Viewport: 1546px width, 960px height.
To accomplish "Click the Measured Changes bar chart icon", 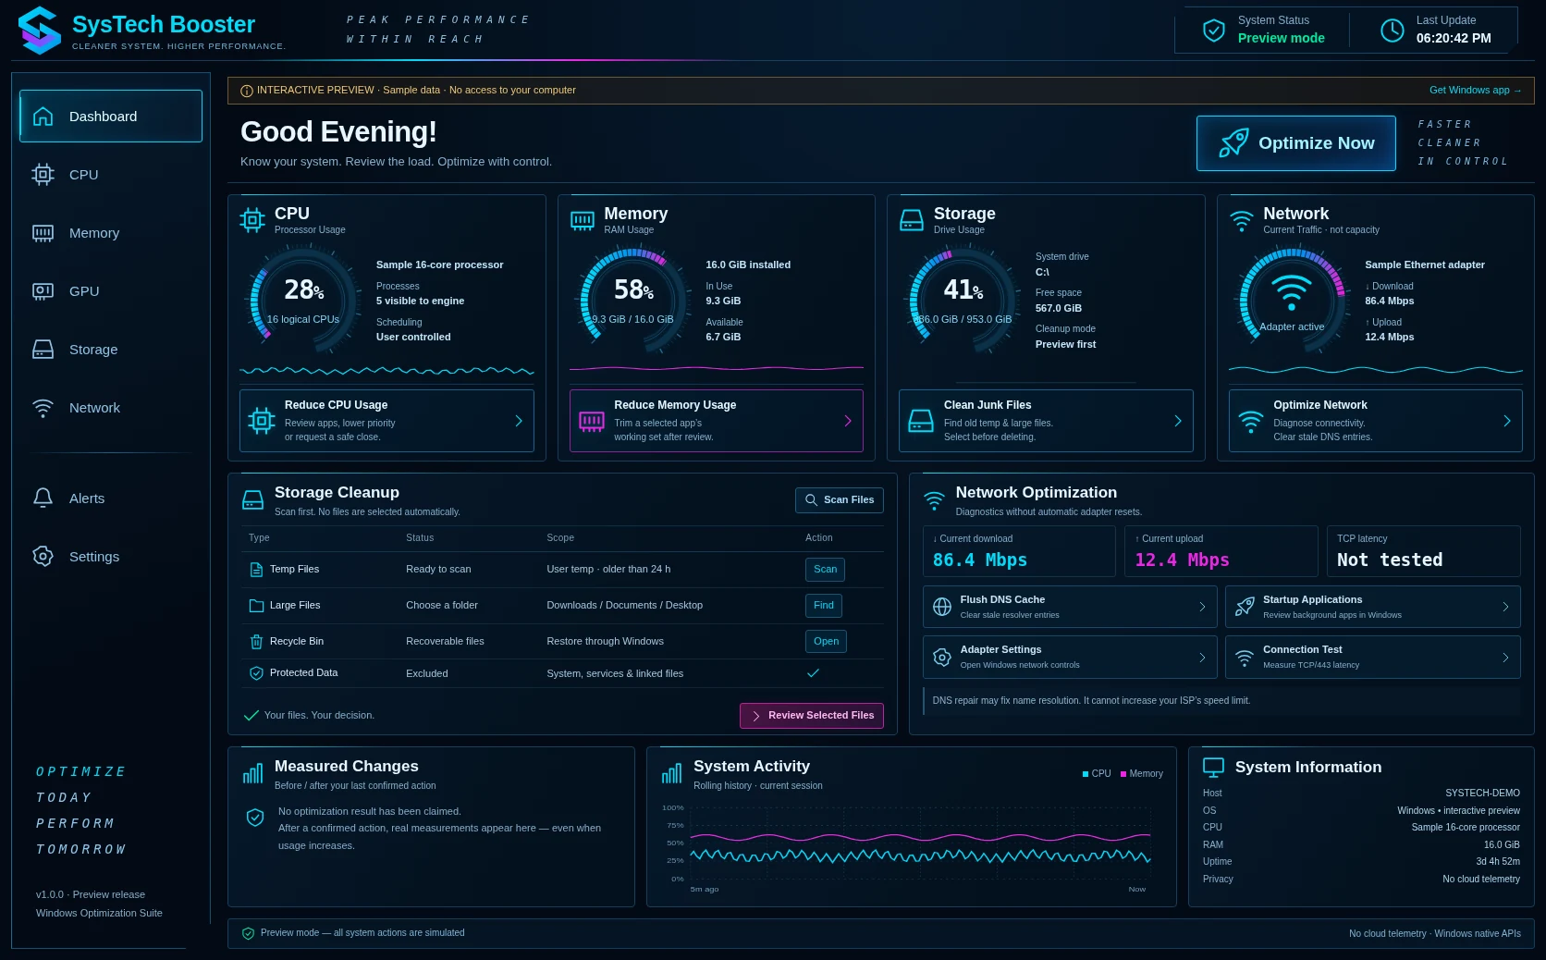I will coord(252,773).
